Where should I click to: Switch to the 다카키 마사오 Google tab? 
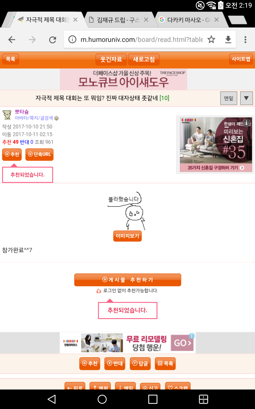(x=189, y=20)
